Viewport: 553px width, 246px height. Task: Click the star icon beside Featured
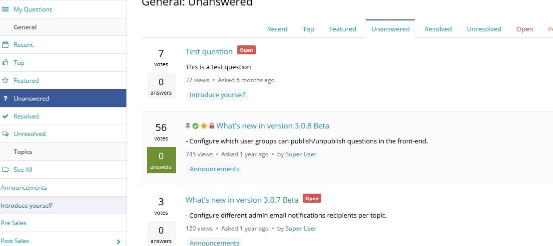(x=5, y=81)
